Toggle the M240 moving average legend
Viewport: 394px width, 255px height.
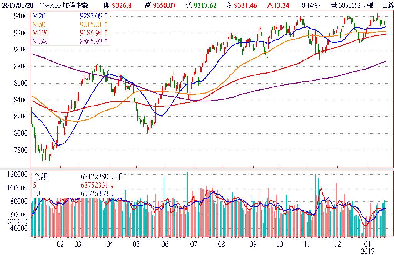41,41
